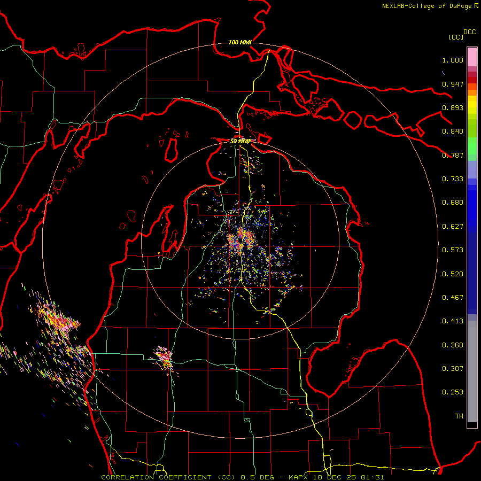Click the Correlation Coefficient caption at bottom
This screenshot has width=481, height=481.
(x=242, y=477)
